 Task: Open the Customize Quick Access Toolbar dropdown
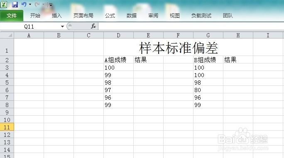51,5
